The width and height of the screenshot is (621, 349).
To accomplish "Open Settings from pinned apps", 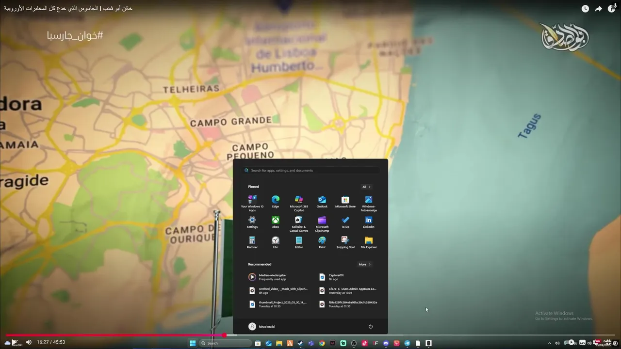I will 252,222.
